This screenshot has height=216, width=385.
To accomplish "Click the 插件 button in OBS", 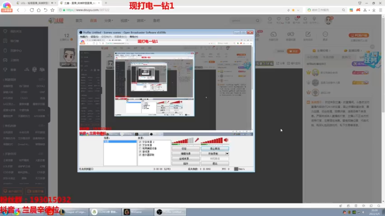I will tap(186, 164).
